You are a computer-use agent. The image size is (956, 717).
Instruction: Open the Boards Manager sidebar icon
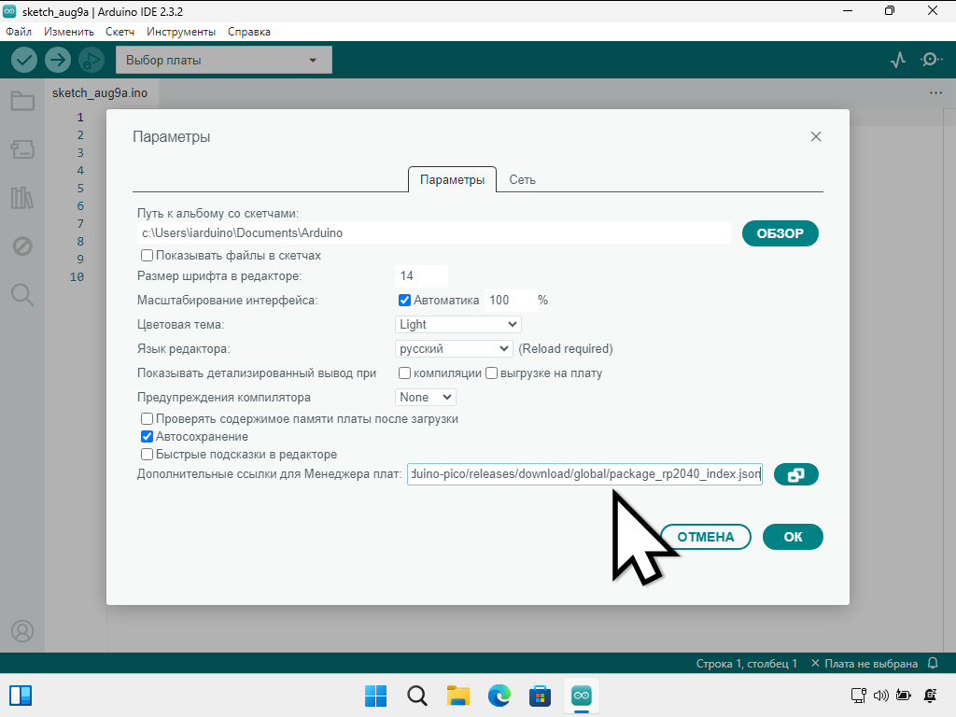tap(22, 149)
